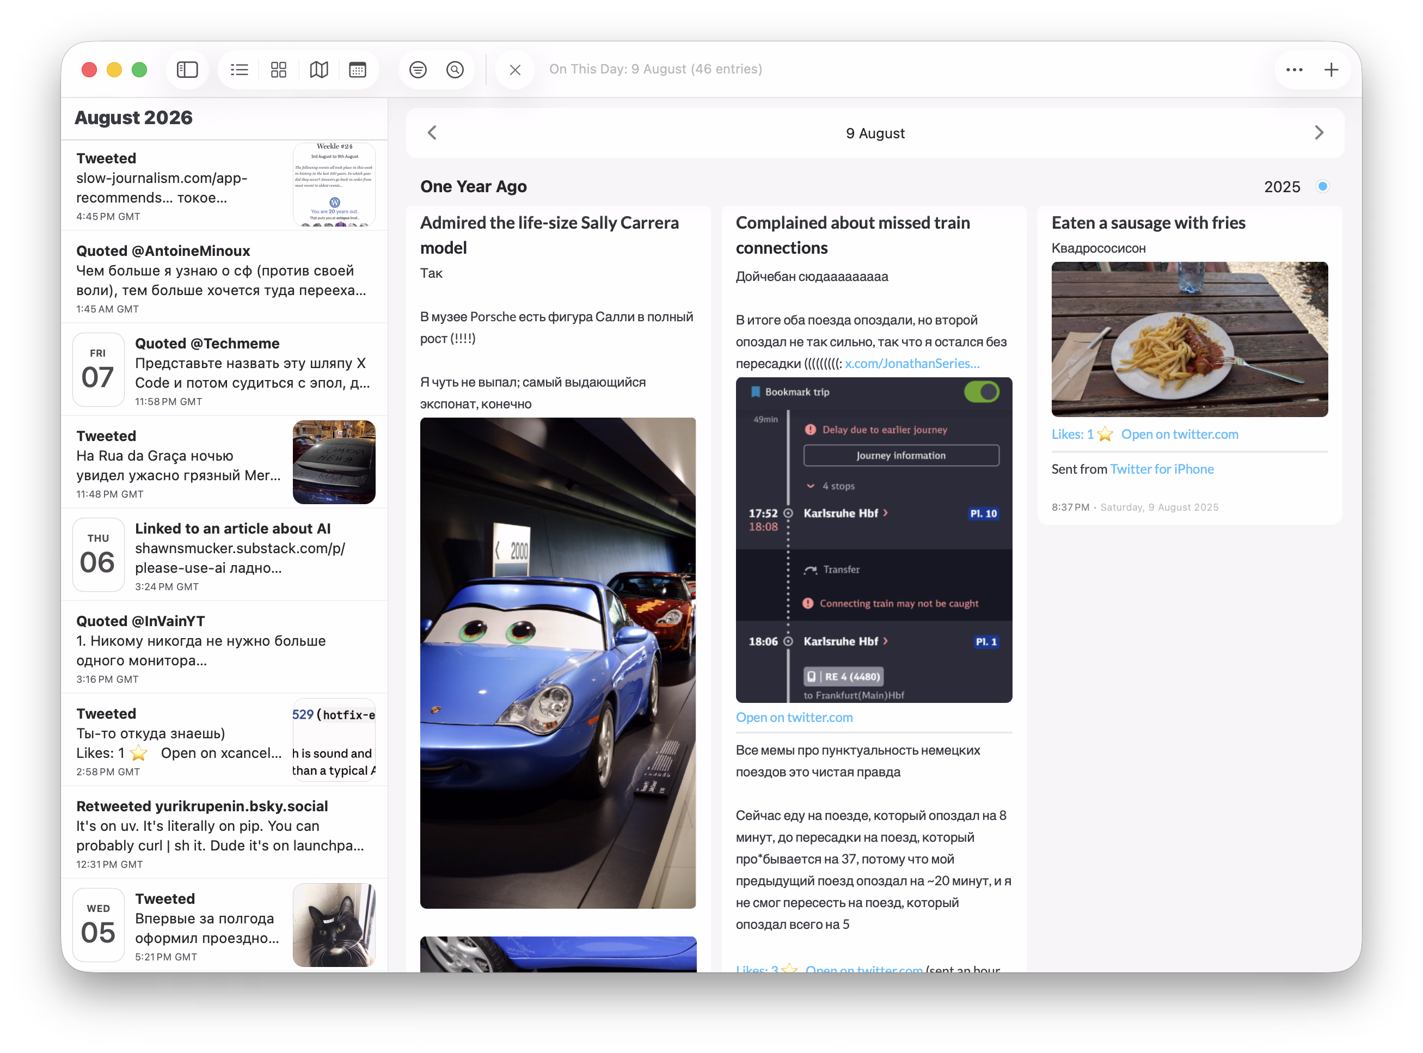Go to next day chevron
This screenshot has width=1423, height=1053.
click(1318, 133)
